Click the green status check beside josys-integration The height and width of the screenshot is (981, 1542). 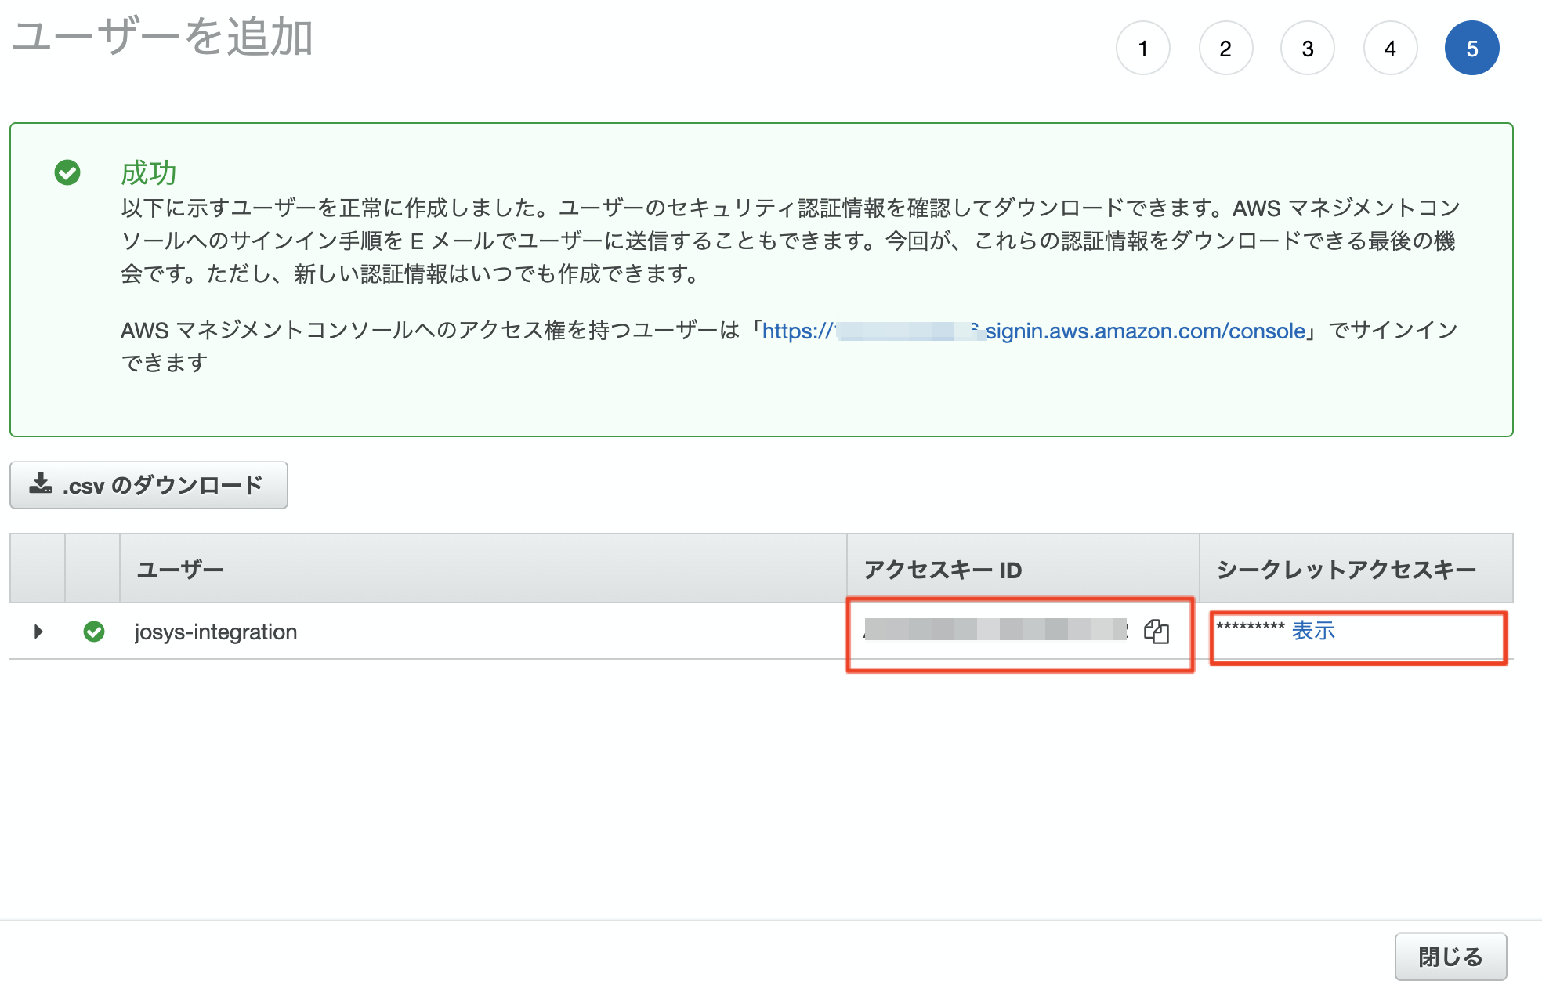[94, 632]
